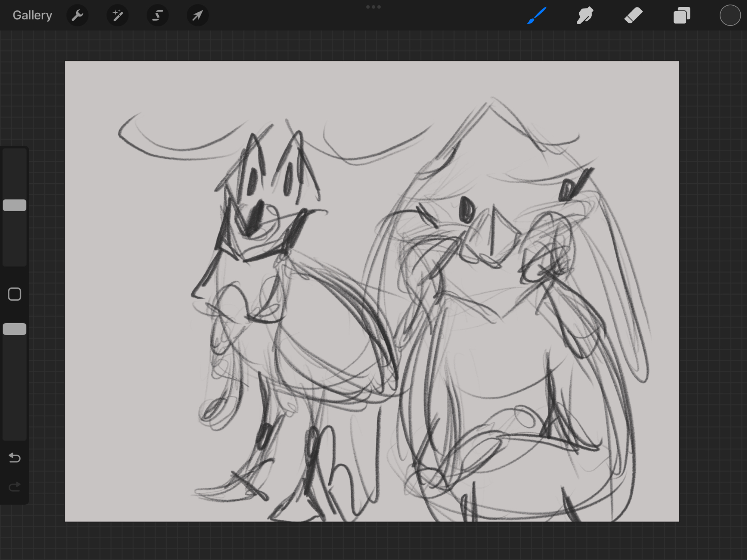Activate the Transform arrow tool
747x560 pixels.
(198, 15)
